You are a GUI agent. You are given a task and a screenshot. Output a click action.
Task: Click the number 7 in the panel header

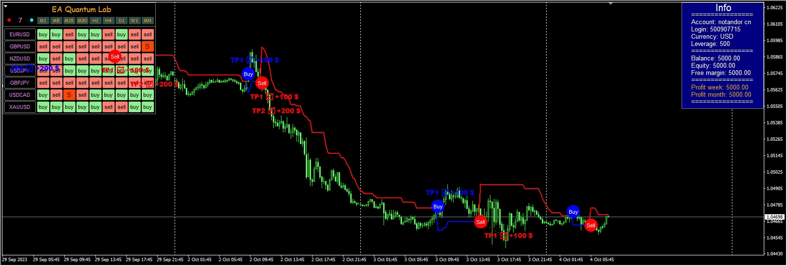[20, 20]
